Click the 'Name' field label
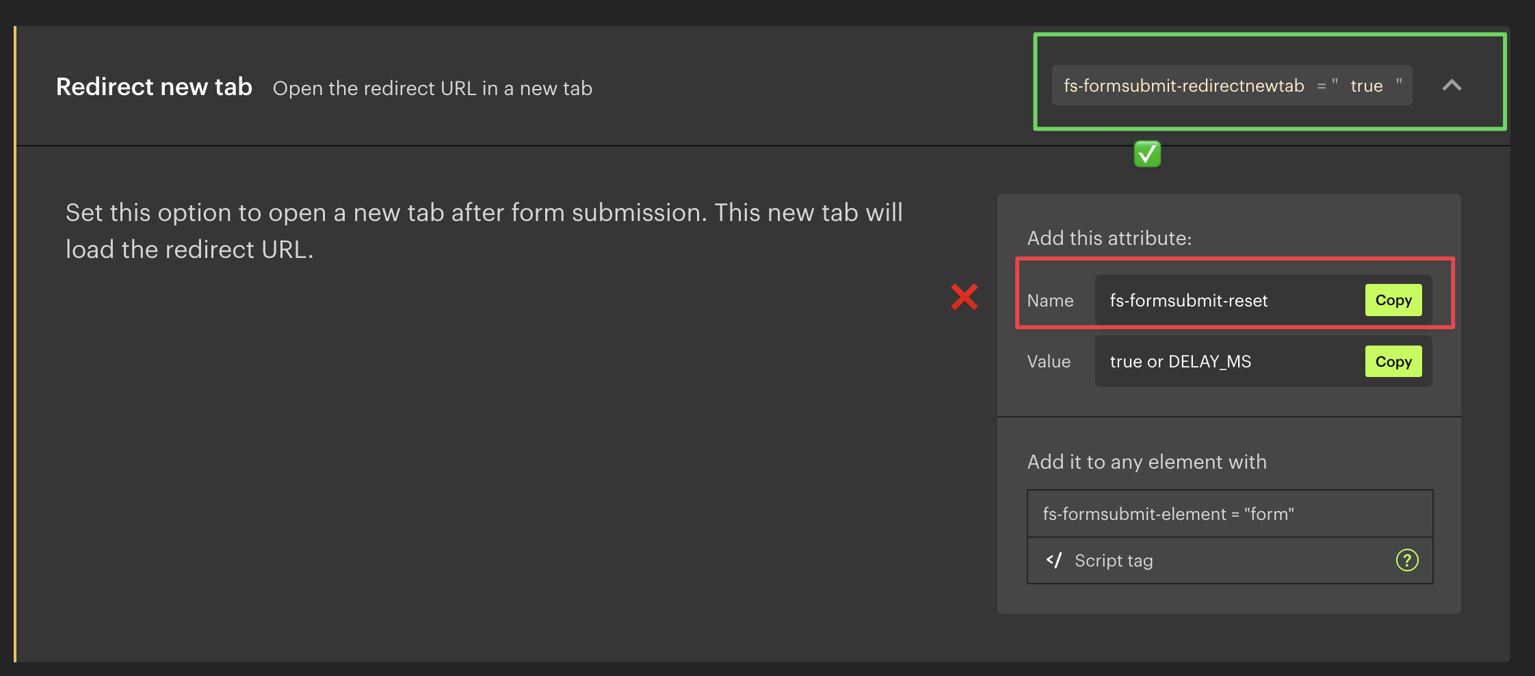This screenshot has height=676, width=1535. [1050, 300]
